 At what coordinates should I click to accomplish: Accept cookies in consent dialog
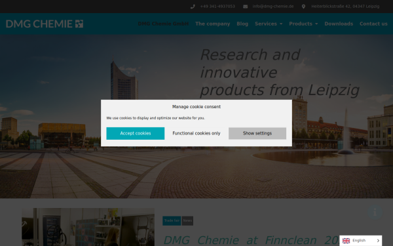(136, 133)
